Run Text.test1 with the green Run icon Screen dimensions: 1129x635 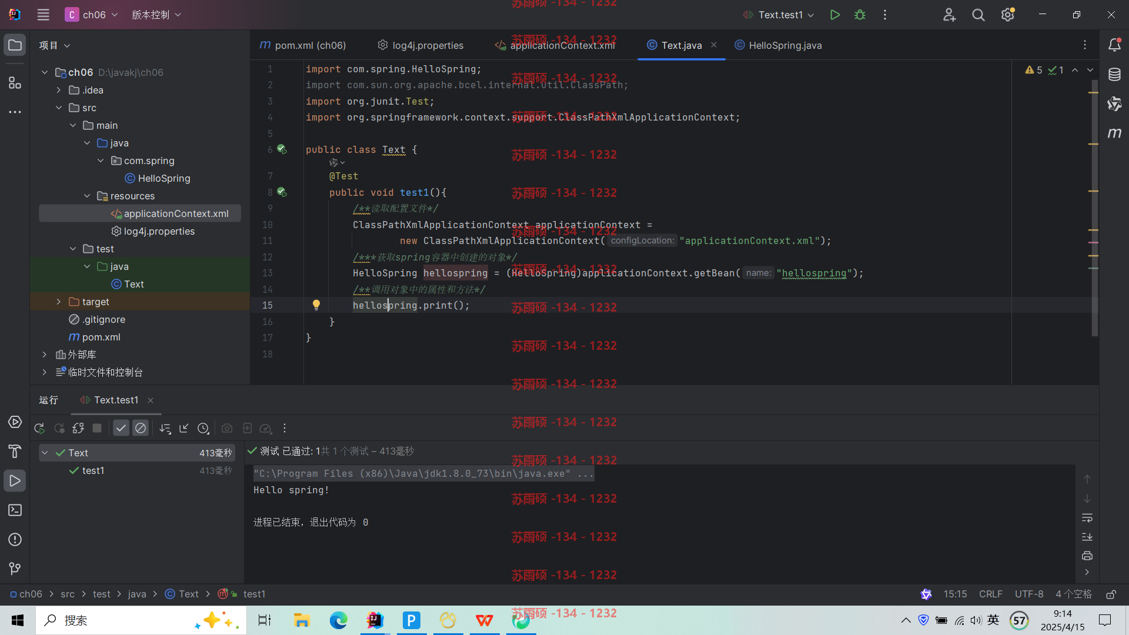834,15
